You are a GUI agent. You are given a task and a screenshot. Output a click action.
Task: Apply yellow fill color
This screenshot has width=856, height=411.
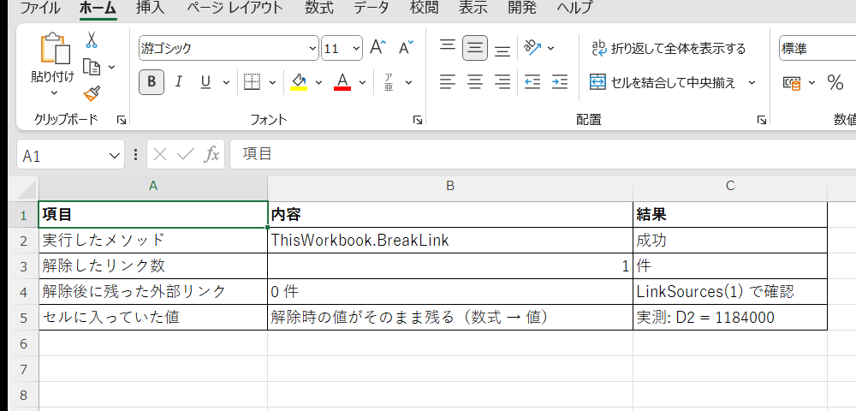299,82
